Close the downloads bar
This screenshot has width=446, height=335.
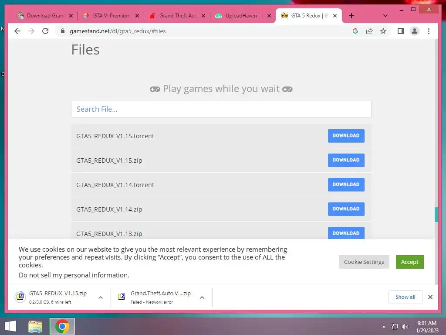430,297
